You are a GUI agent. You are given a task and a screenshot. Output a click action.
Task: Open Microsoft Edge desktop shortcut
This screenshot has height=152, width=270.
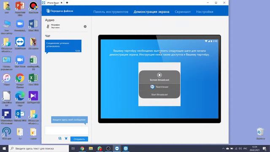[x=20, y=98]
